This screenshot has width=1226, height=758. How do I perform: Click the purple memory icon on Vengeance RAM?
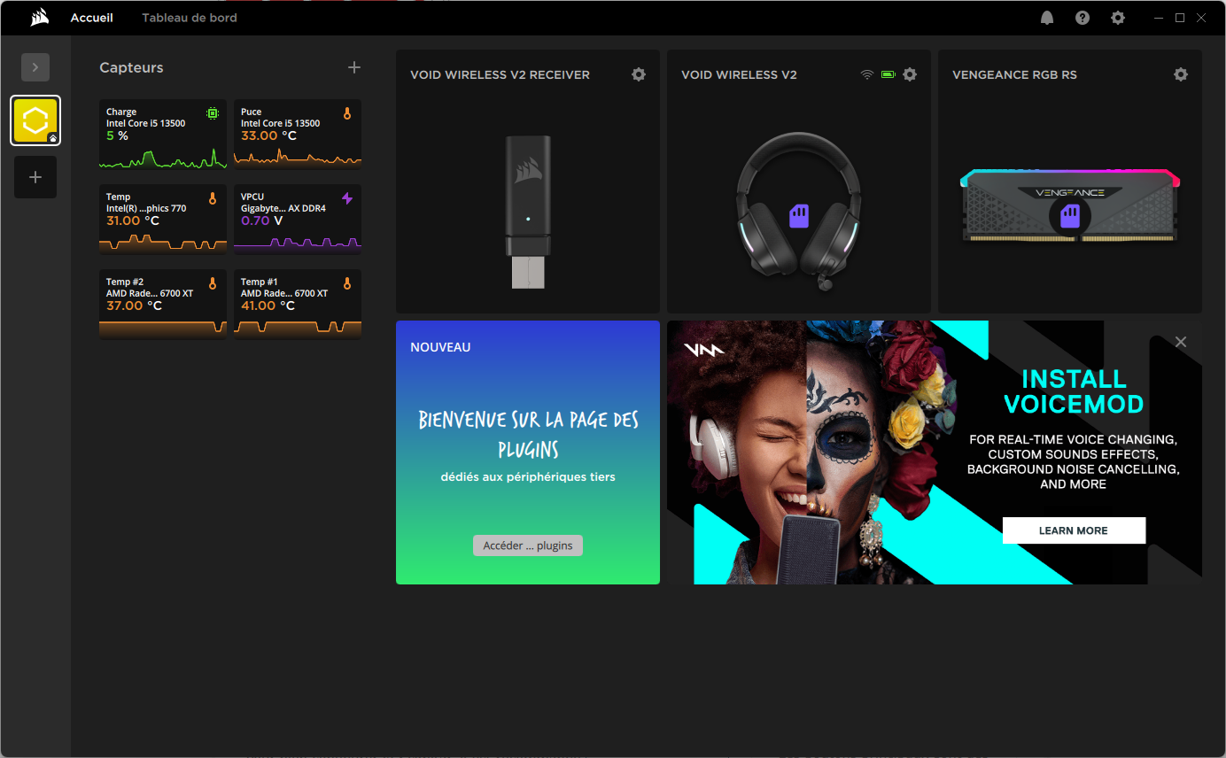[1070, 216]
